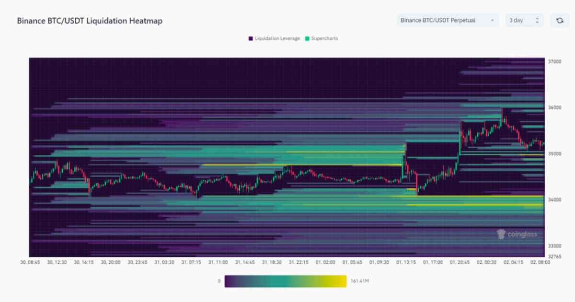Click the 37000 price axis label
This screenshot has width=575, height=302.
554,61
